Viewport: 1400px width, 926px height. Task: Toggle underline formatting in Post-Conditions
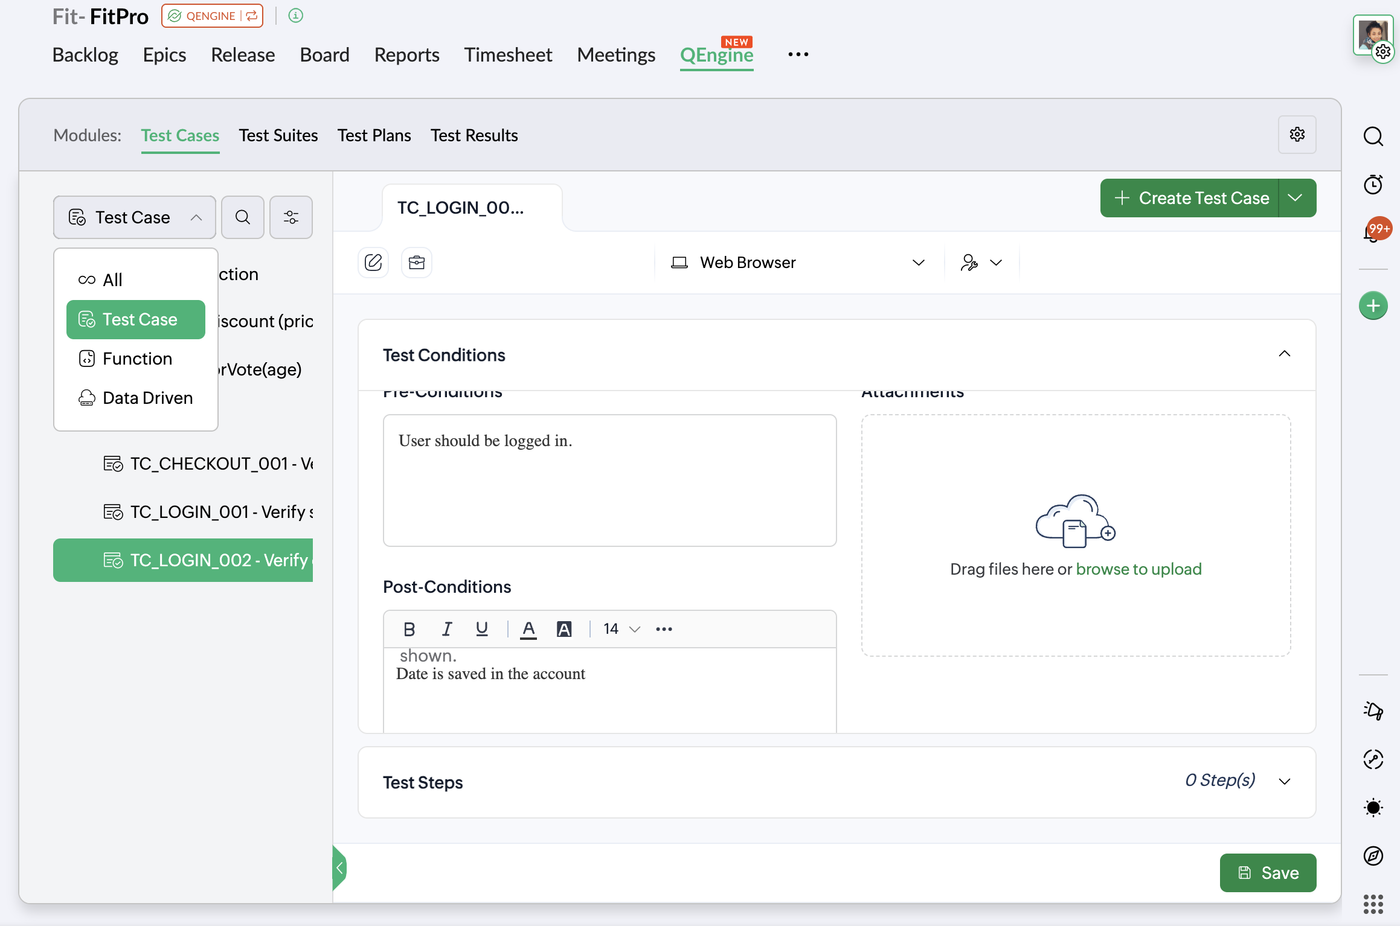pos(481,629)
